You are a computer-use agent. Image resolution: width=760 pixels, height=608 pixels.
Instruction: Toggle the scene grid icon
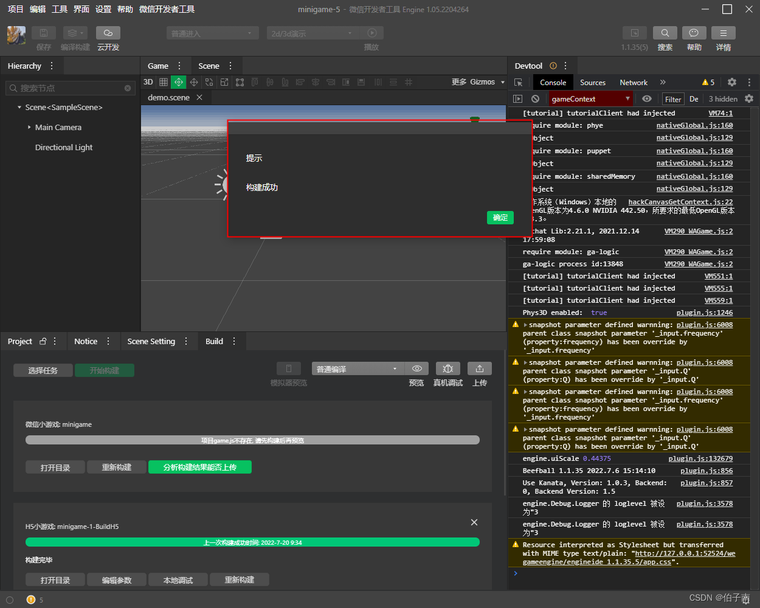[164, 82]
